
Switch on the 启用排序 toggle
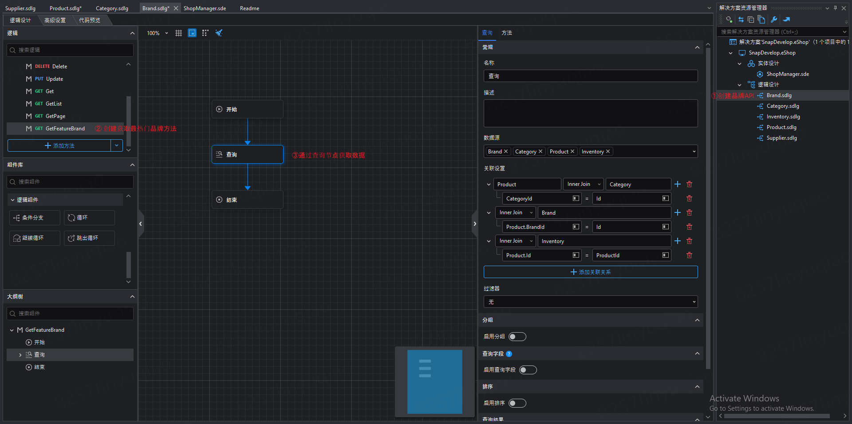[517, 403]
